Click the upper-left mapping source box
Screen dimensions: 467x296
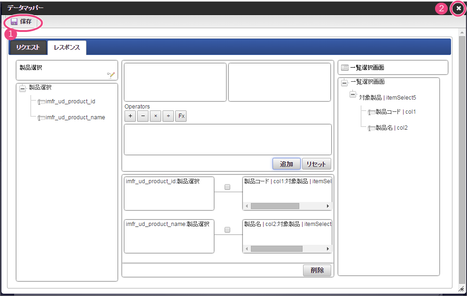pyautogui.click(x=175, y=82)
